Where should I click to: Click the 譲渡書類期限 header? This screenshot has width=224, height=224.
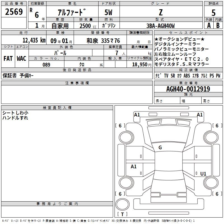tap(139, 32)
